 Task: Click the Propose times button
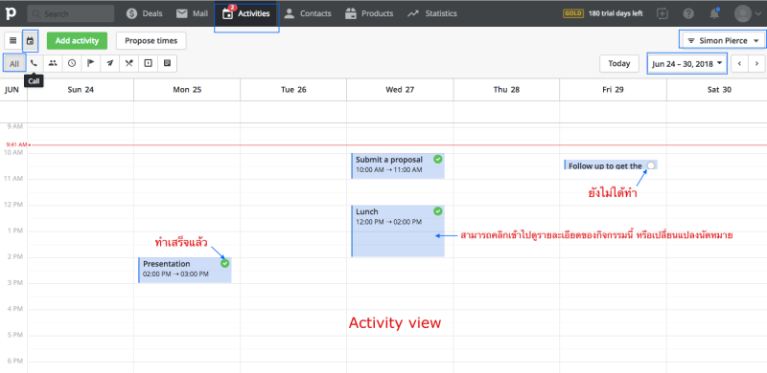click(x=151, y=41)
